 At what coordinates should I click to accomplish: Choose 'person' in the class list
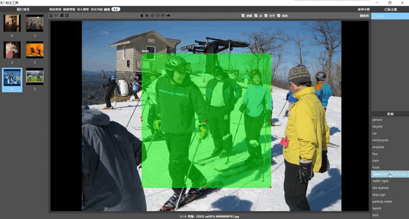point(390,120)
